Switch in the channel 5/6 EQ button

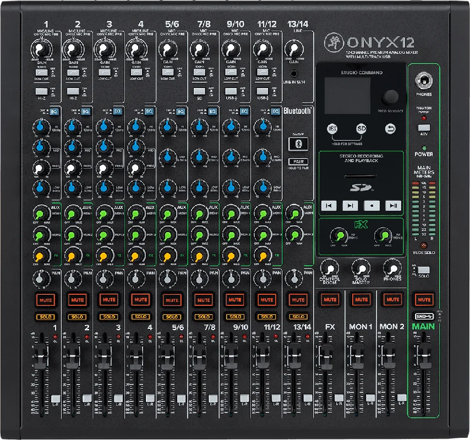(x=180, y=112)
